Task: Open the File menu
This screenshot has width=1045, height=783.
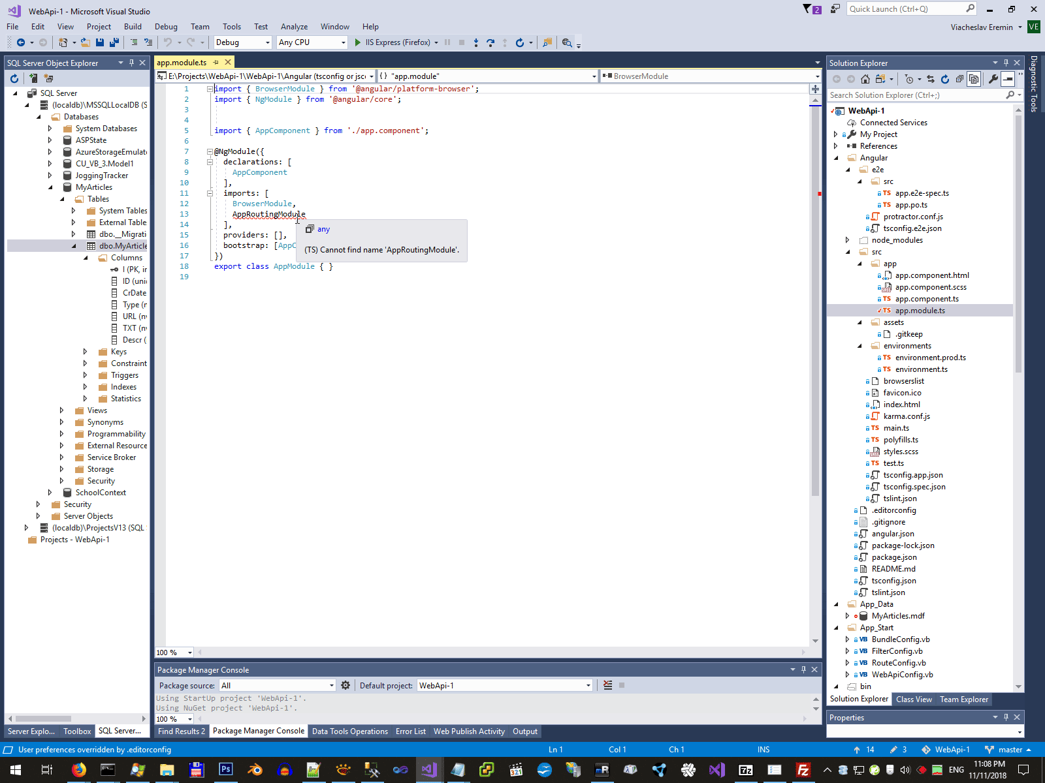Action: coord(12,27)
